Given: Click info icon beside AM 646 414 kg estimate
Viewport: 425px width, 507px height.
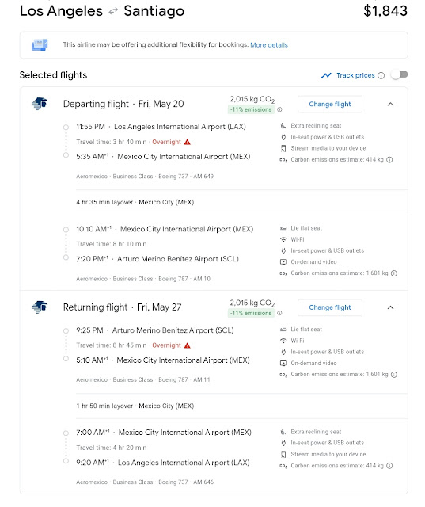Looking at the screenshot, I should [390, 466].
